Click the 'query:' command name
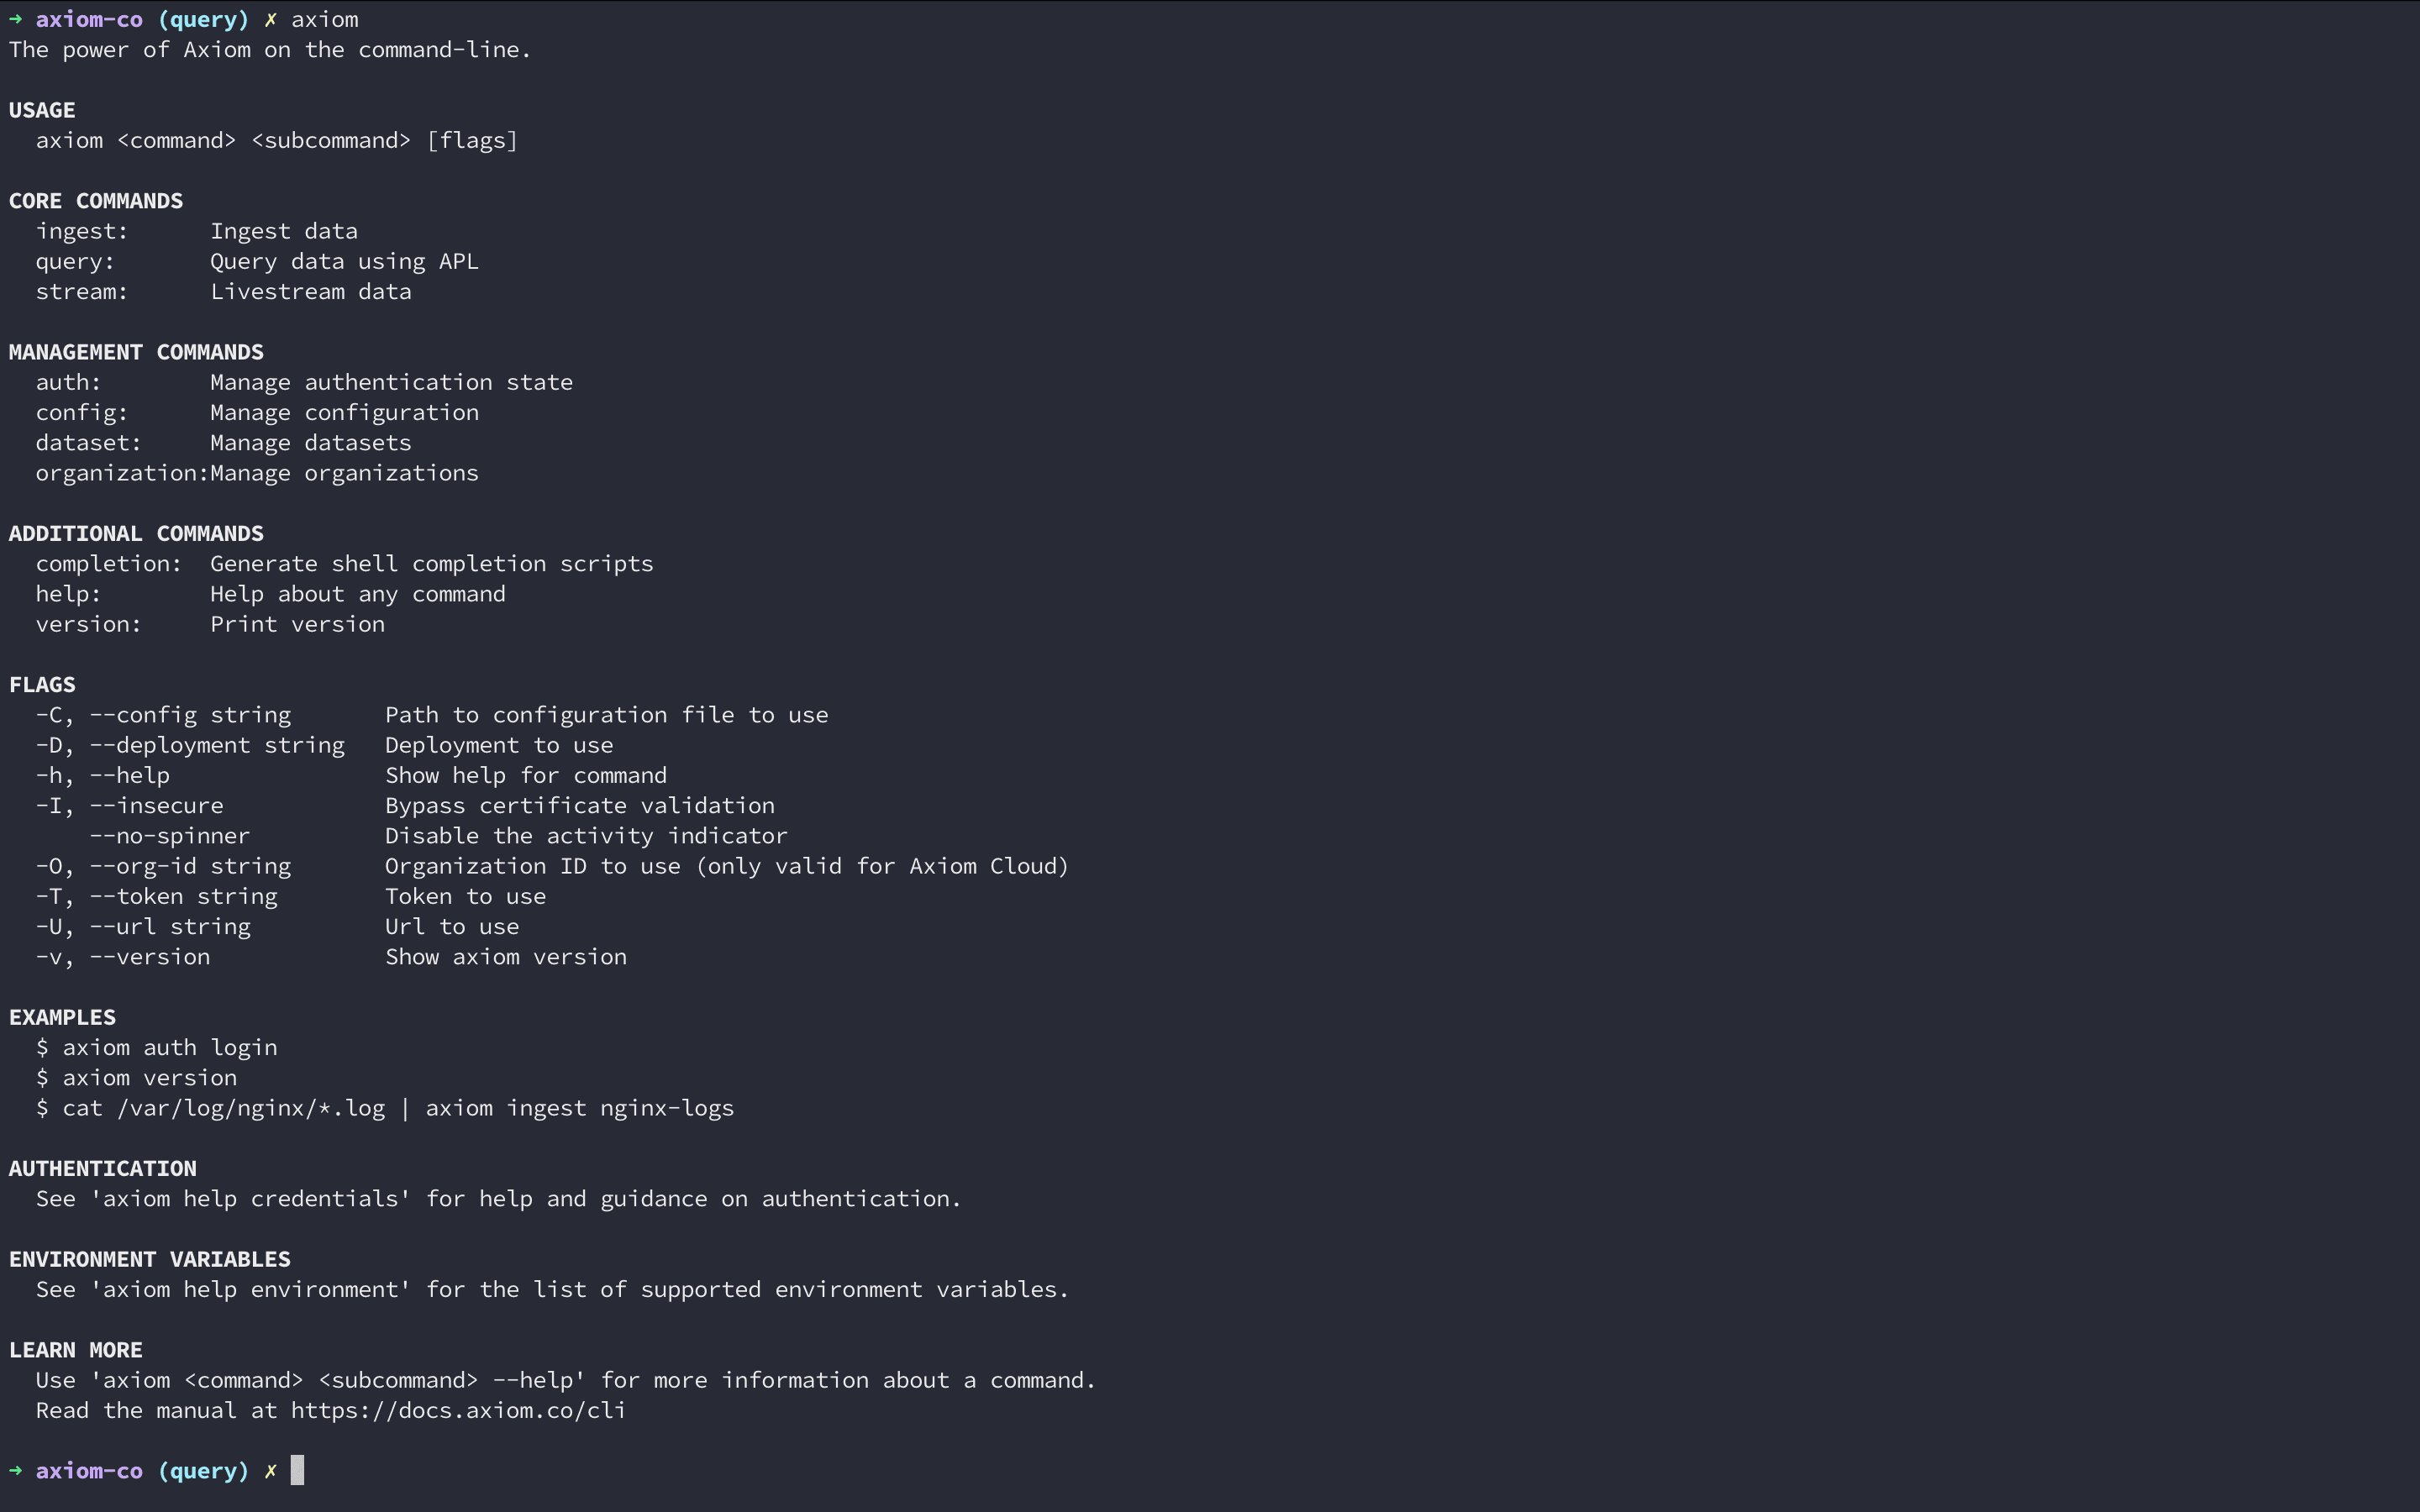 tap(75, 262)
